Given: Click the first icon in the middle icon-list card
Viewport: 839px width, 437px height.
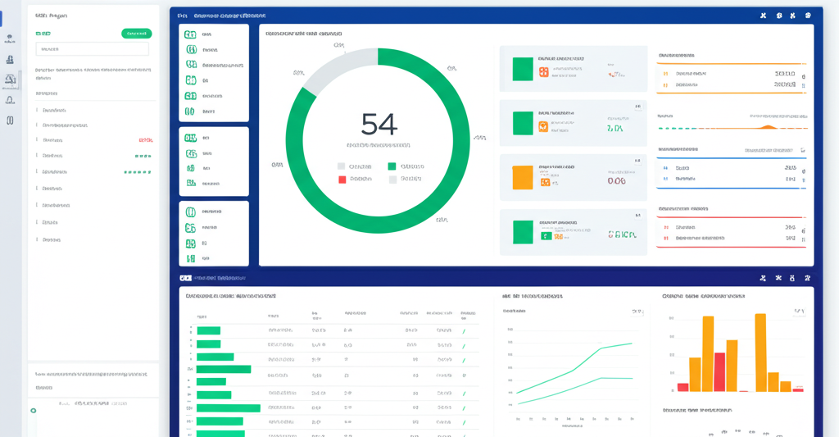Looking at the screenshot, I should [190, 139].
